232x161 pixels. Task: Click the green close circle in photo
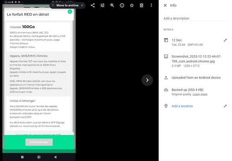(x=70, y=12)
